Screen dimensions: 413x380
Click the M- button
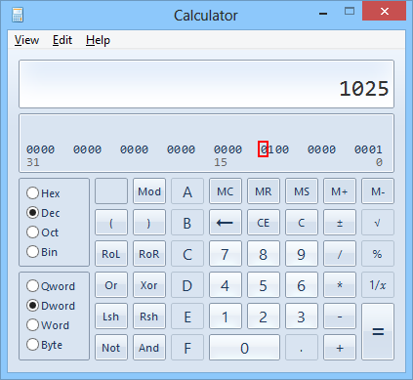pyautogui.click(x=378, y=191)
